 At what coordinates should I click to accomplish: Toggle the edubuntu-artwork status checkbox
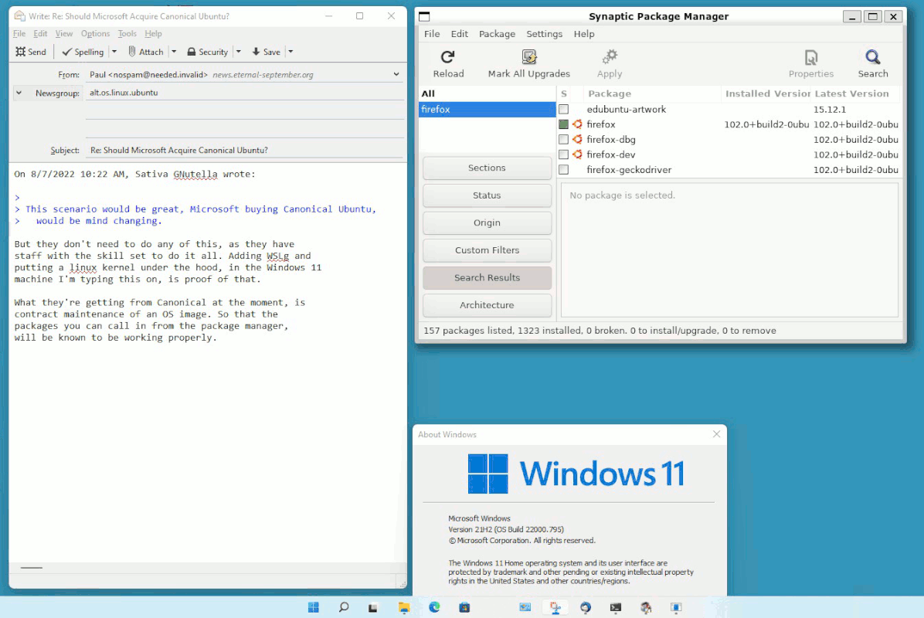click(x=564, y=110)
